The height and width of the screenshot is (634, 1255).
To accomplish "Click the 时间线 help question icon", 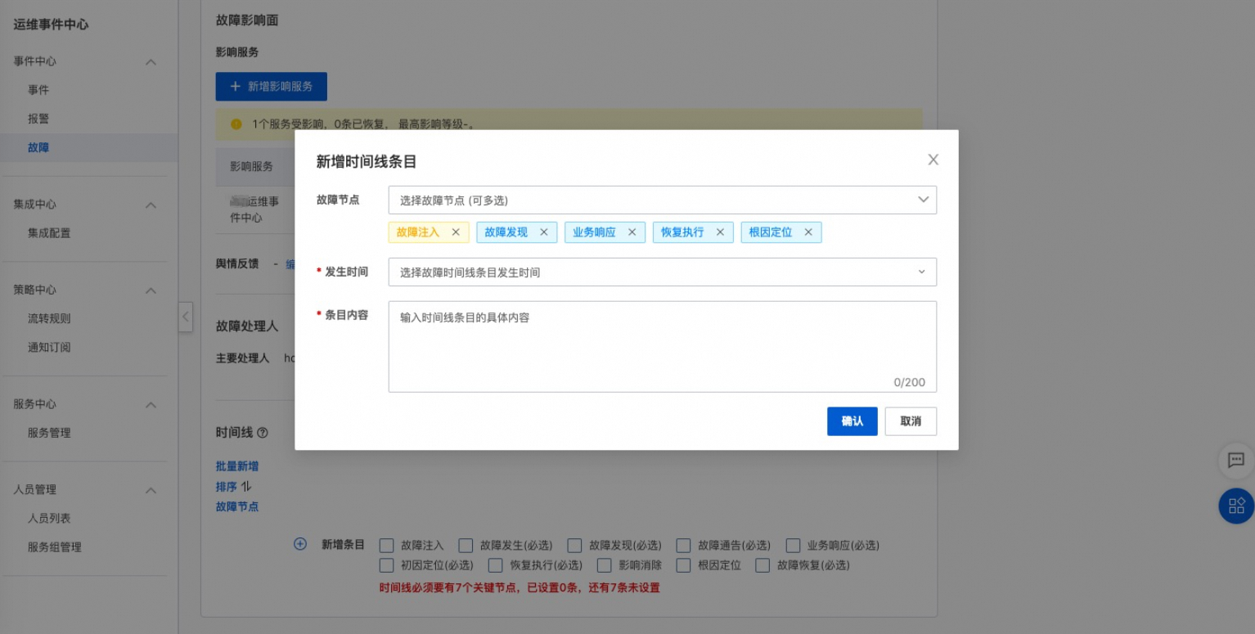I will (x=263, y=433).
